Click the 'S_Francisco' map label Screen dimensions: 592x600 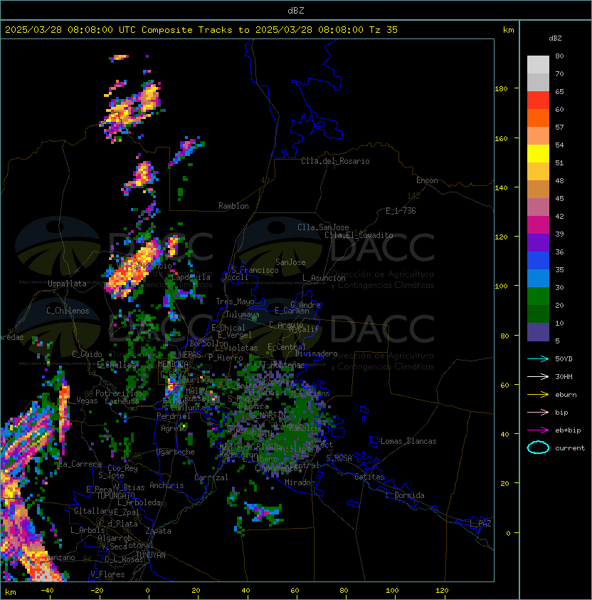click(x=255, y=270)
